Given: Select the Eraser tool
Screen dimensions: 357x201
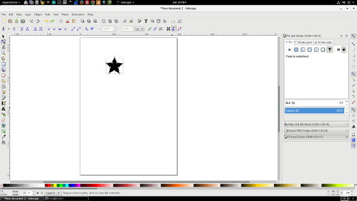Looking at the screenshot, I should [3, 120].
